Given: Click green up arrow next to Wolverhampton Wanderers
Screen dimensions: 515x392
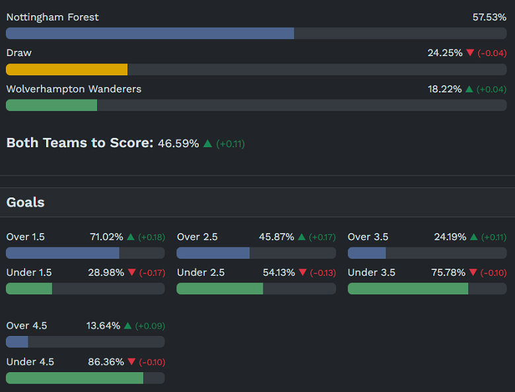Looking at the screenshot, I should [x=469, y=89].
